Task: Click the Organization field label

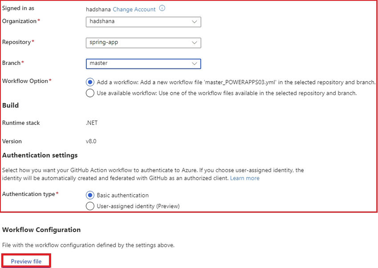Action: coord(19,21)
